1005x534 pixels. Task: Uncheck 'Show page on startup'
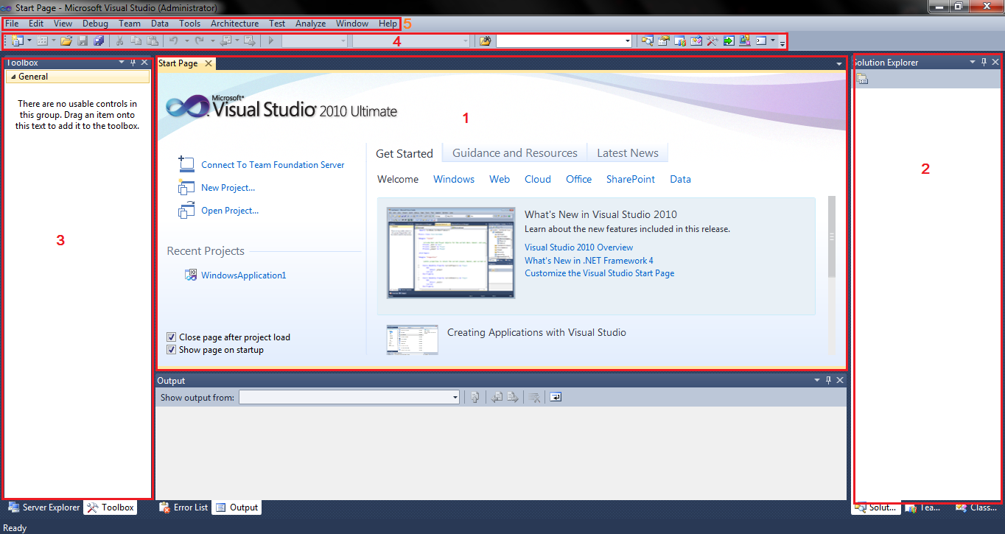tap(171, 349)
